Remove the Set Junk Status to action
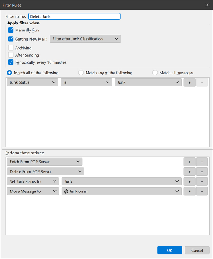Image resolution: width=213 pixels, height=259 pixels. tap(202, 181)
